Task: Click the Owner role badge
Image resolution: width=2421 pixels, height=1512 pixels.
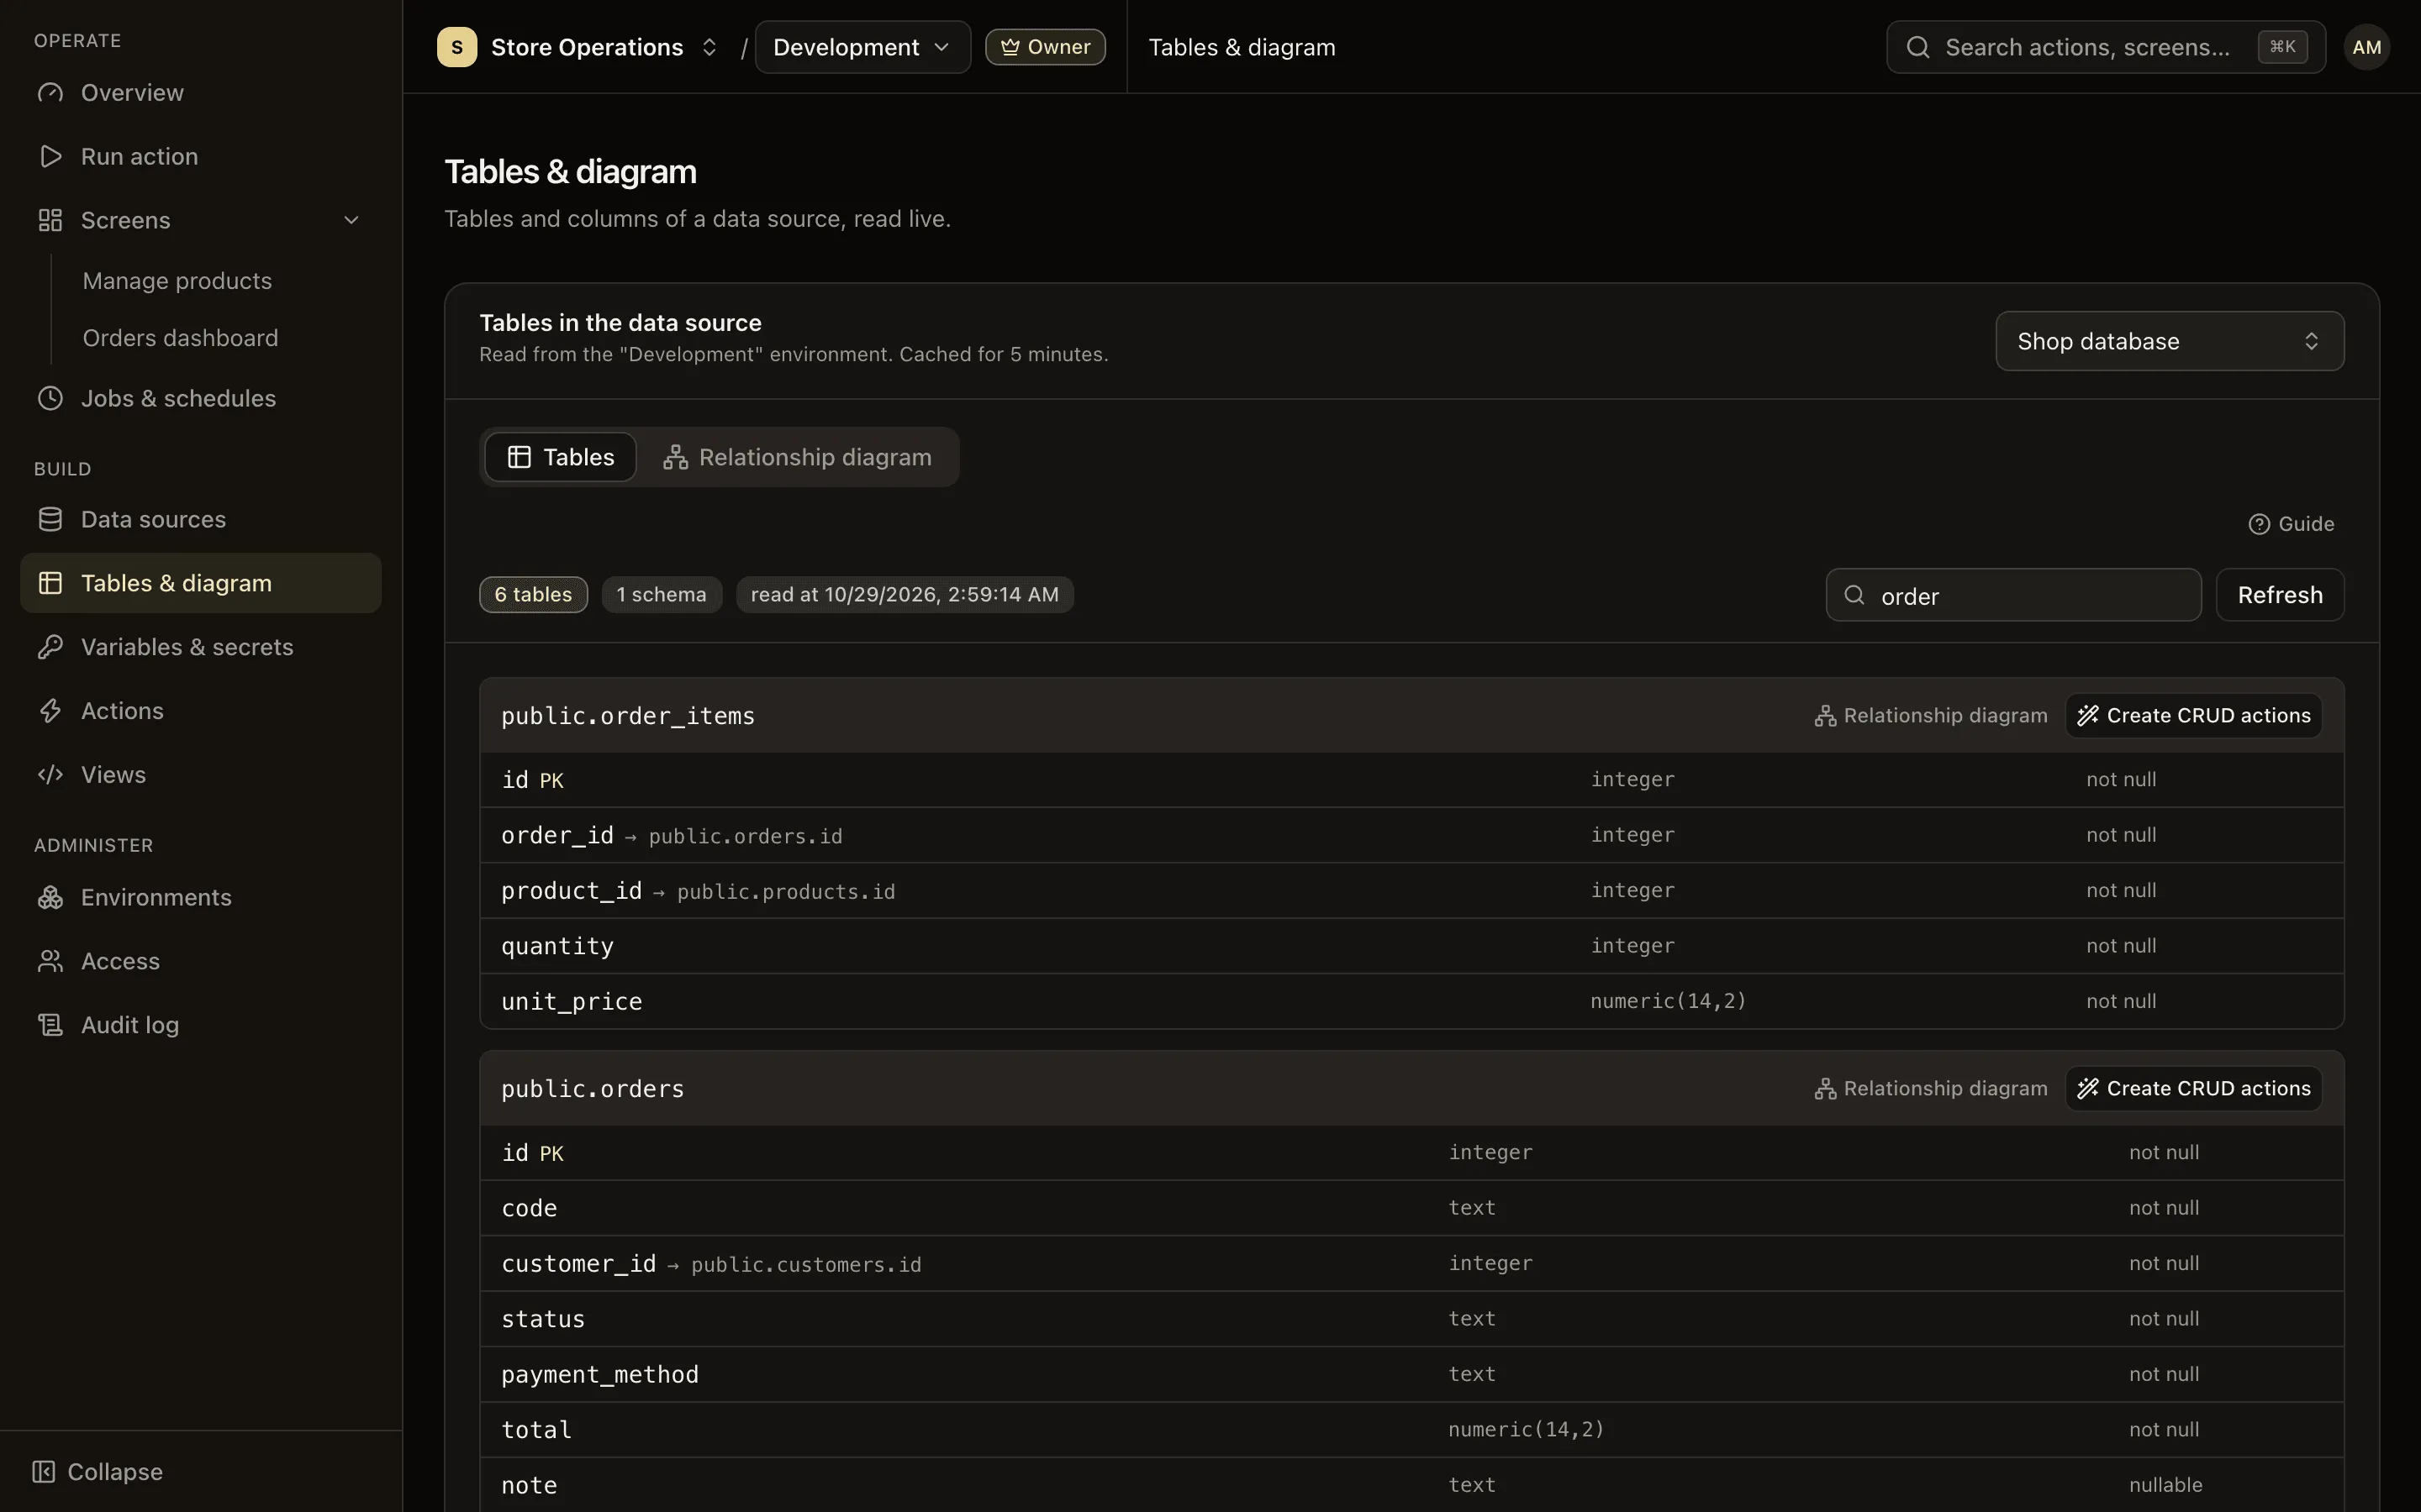Action: [1044, 47]
